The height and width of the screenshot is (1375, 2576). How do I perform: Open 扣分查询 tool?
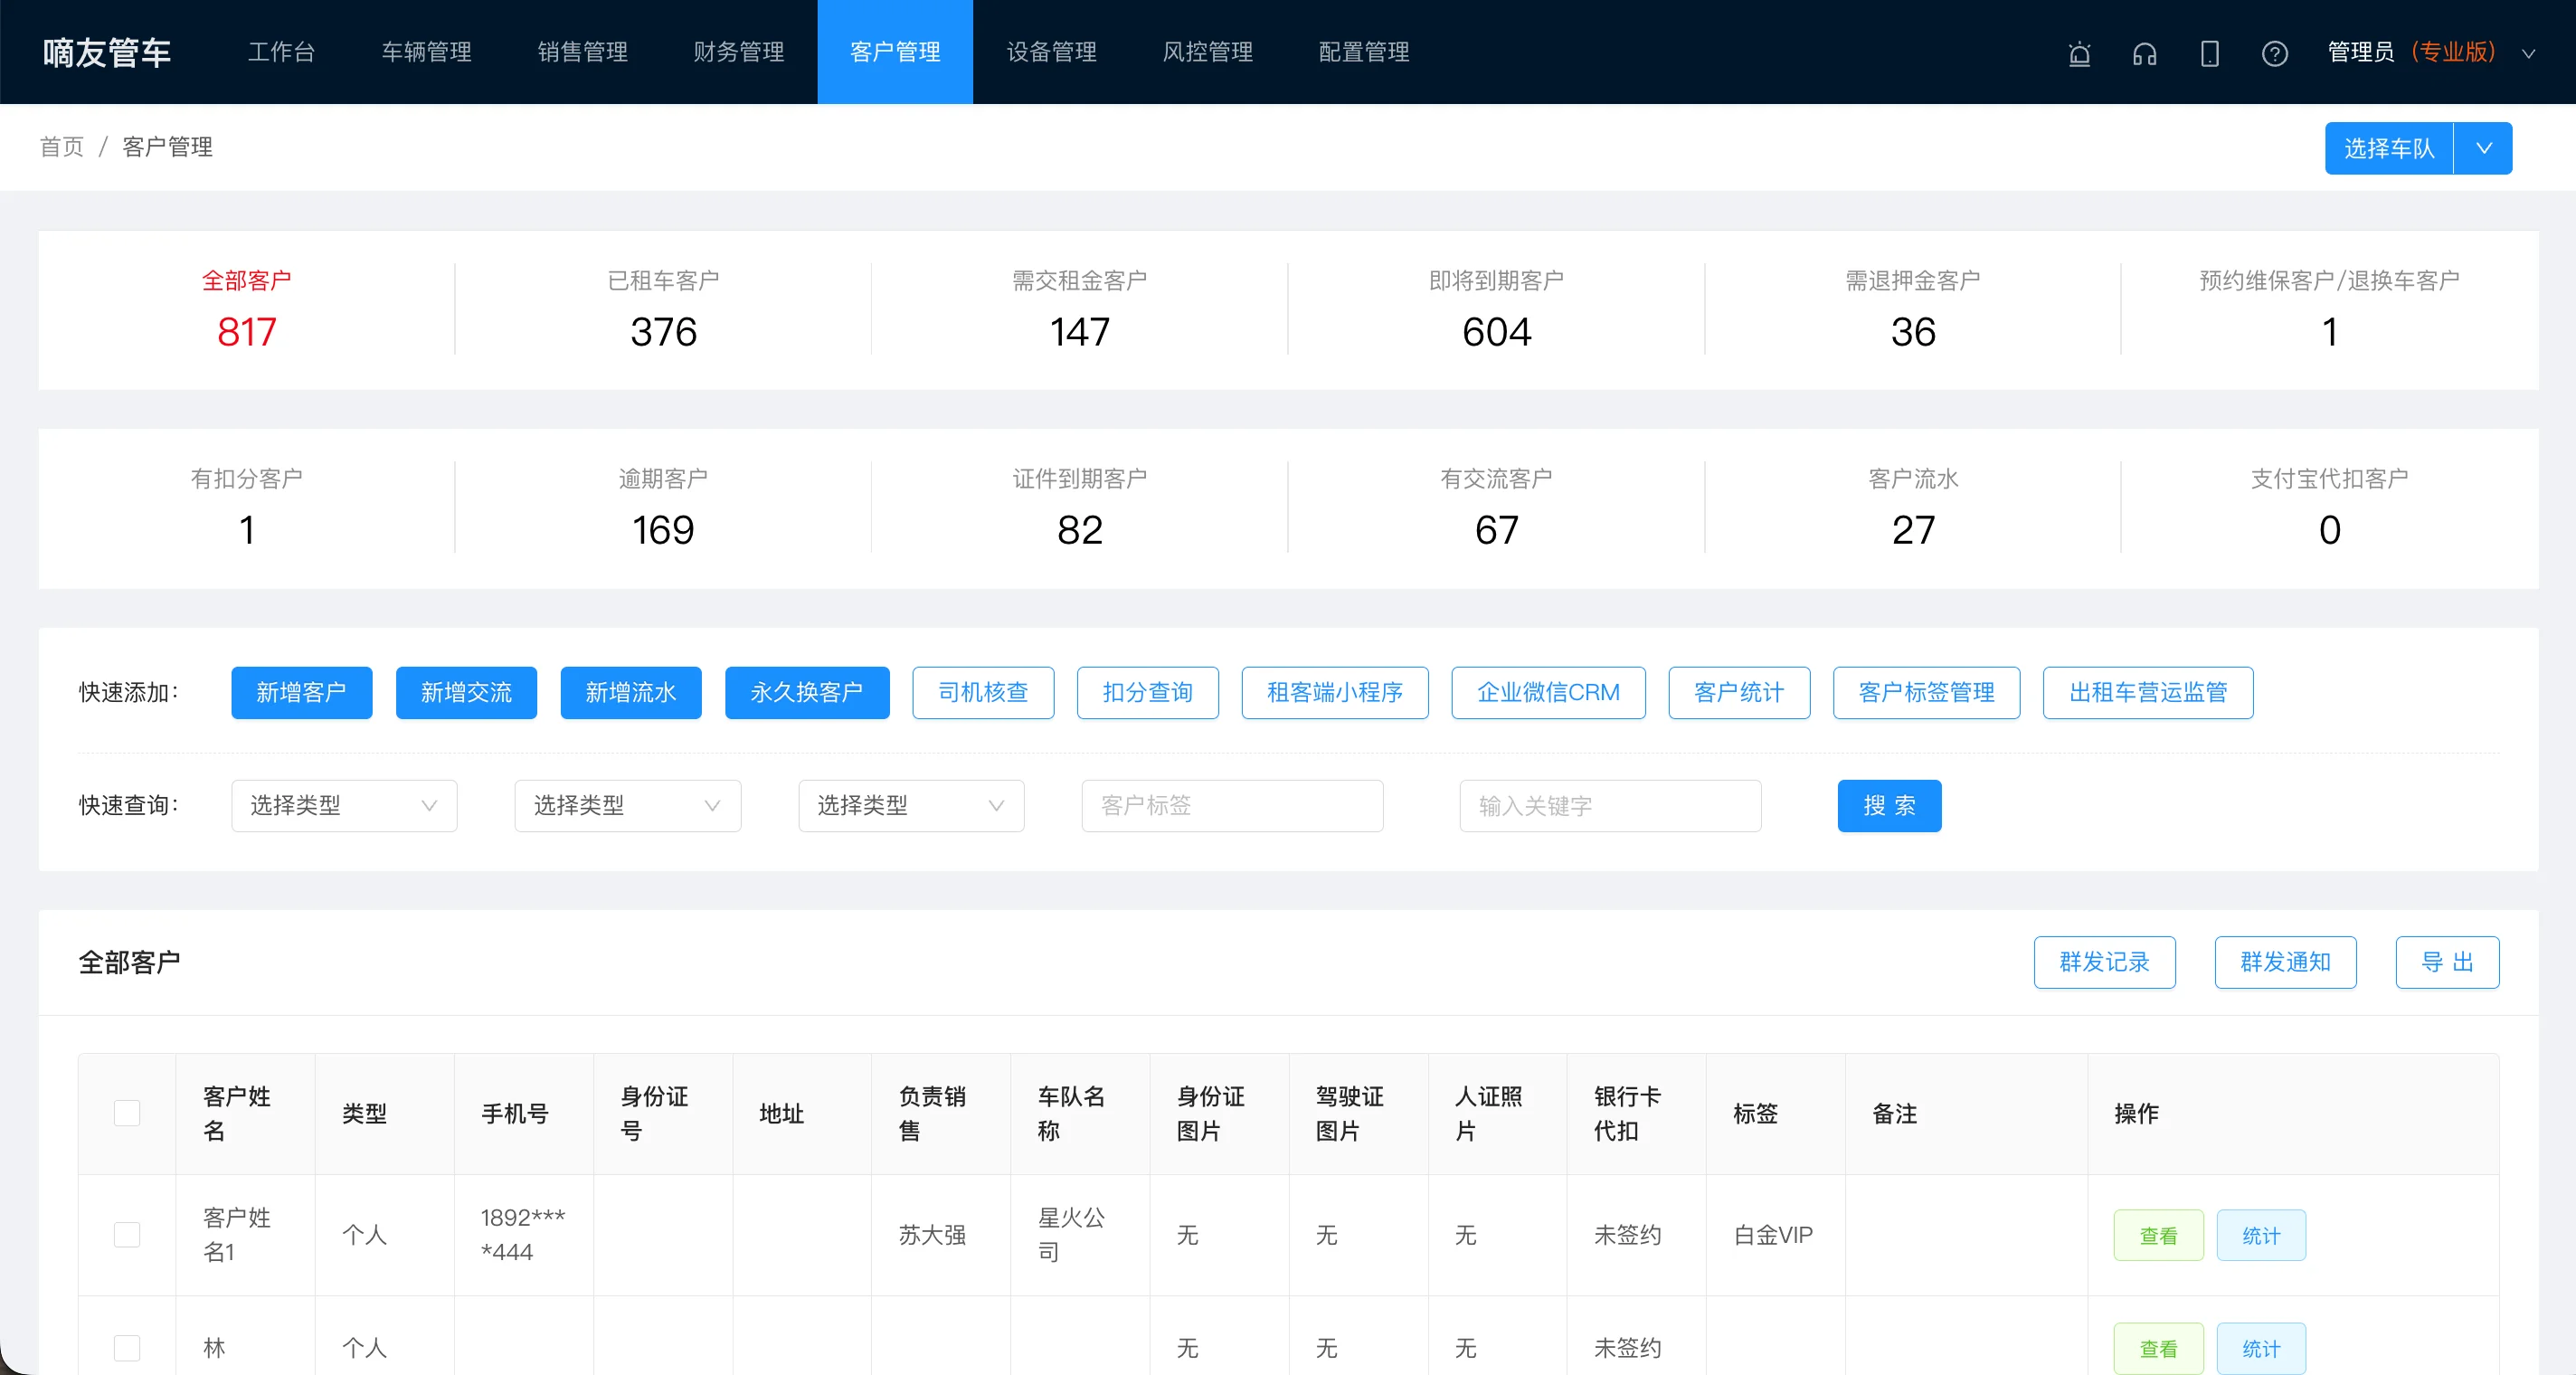[x=1147, y=692]
